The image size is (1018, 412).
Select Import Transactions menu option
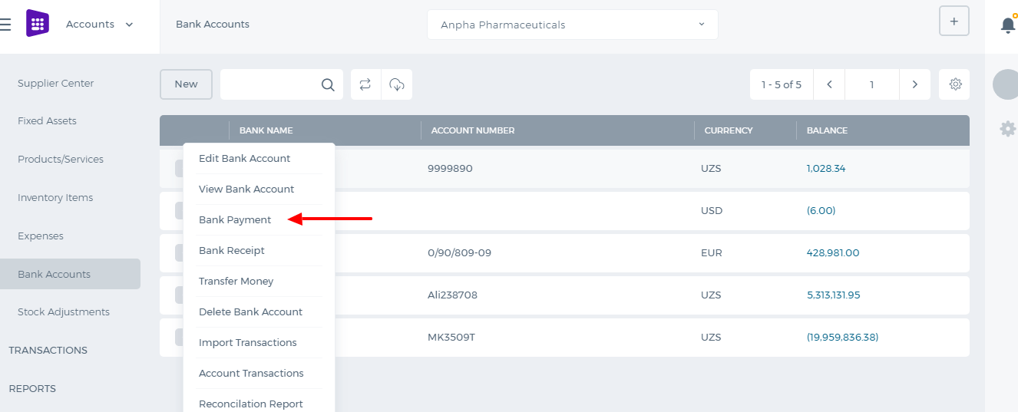pos(247,342)
